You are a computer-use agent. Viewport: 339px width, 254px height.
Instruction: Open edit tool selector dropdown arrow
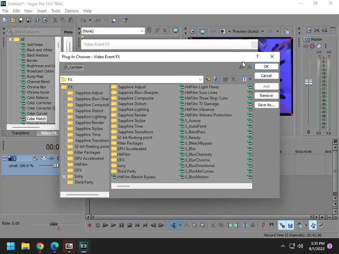click(x=180, y=225)
